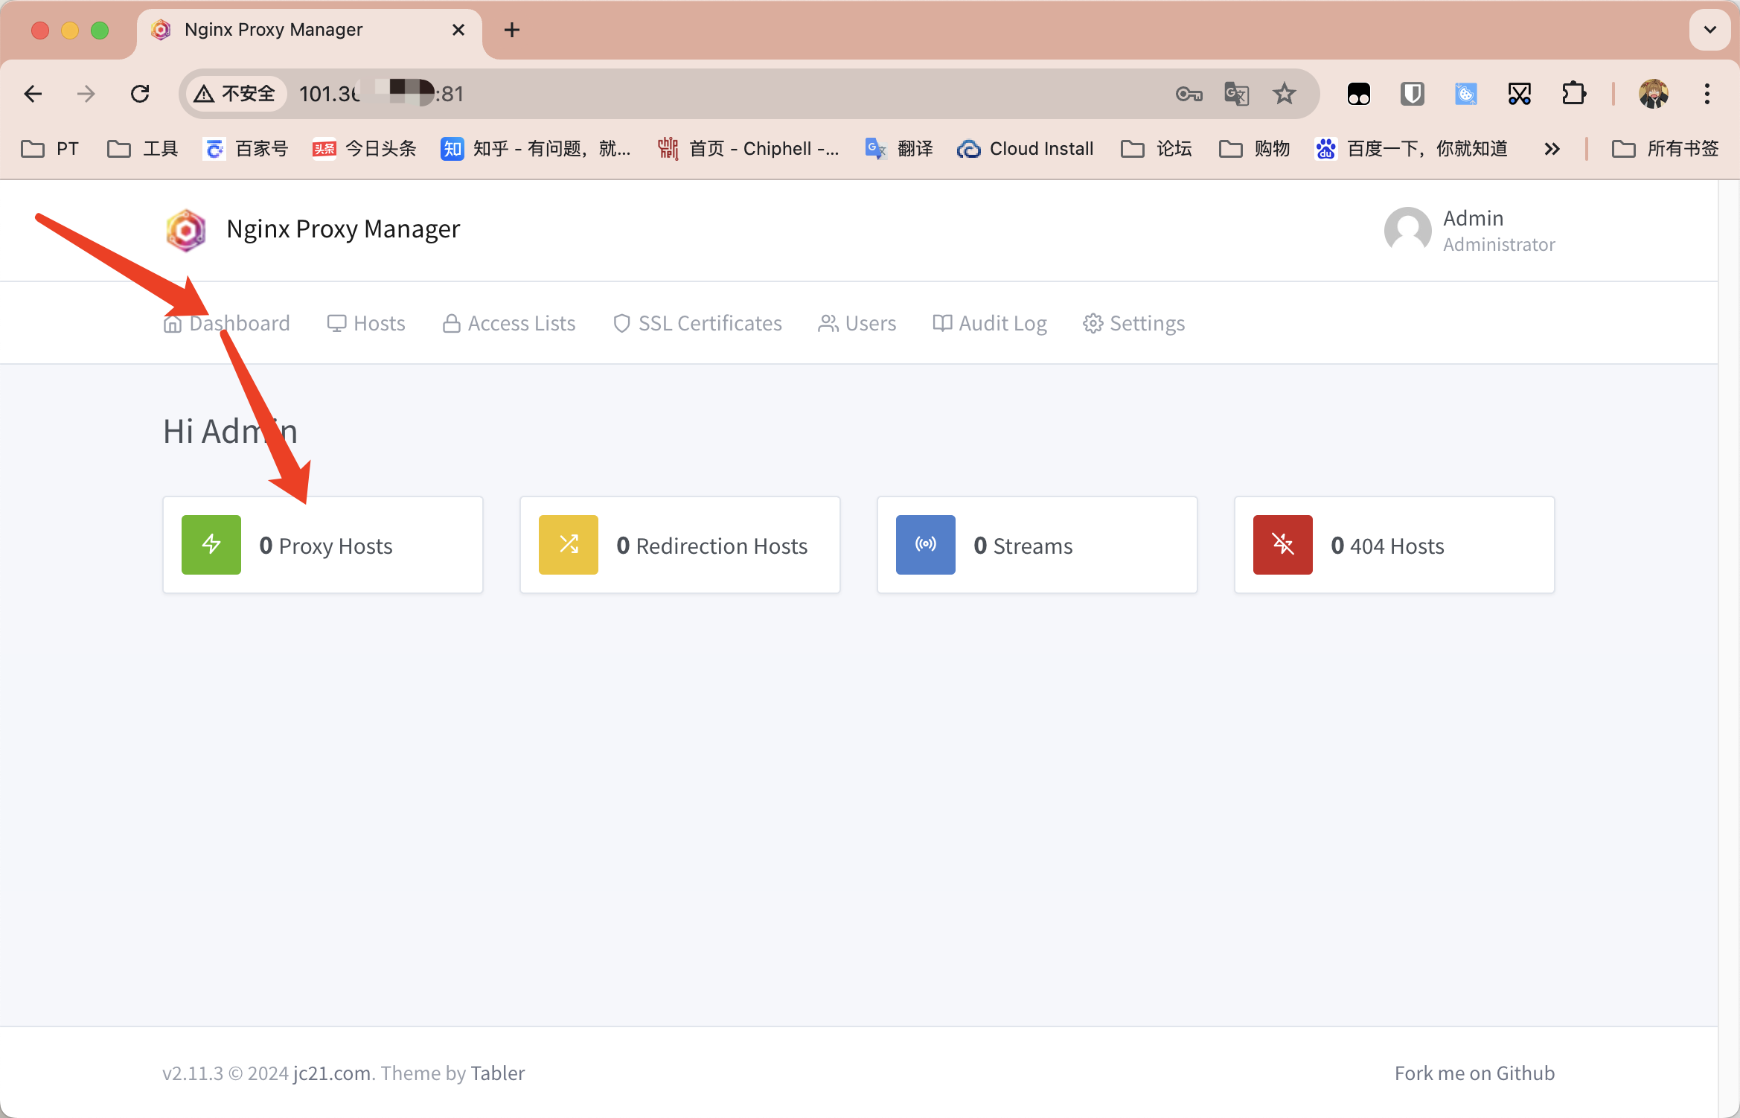Open the Cloud Install bookmark

click(x=1025, y=149)
